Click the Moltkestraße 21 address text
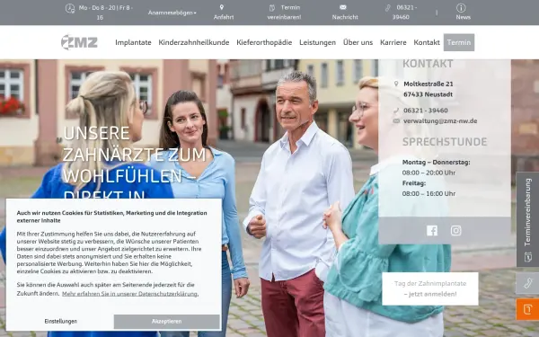The width and height of the screenshot is (539, 337). click(x=428, y=84)
